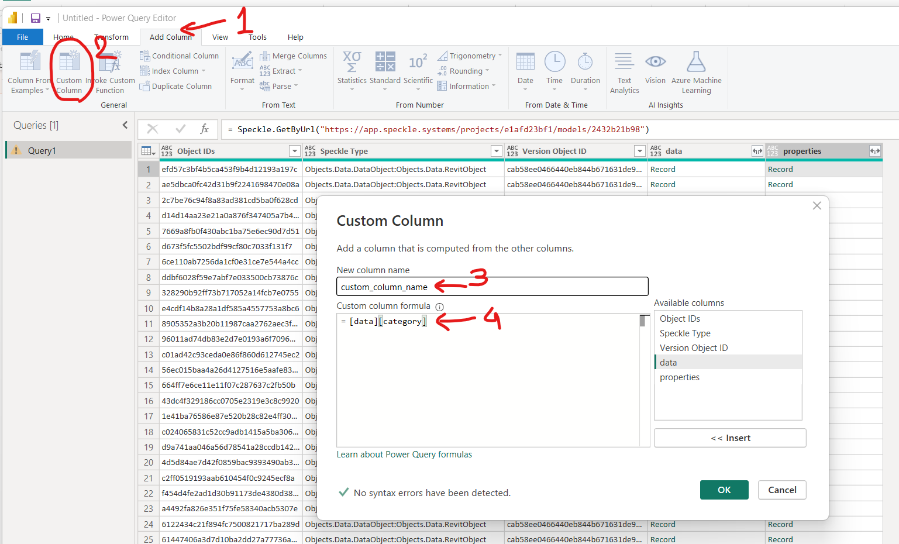Screen dimensions: 899x544
Task: Click into the custom column formula box
Action: 488,380
